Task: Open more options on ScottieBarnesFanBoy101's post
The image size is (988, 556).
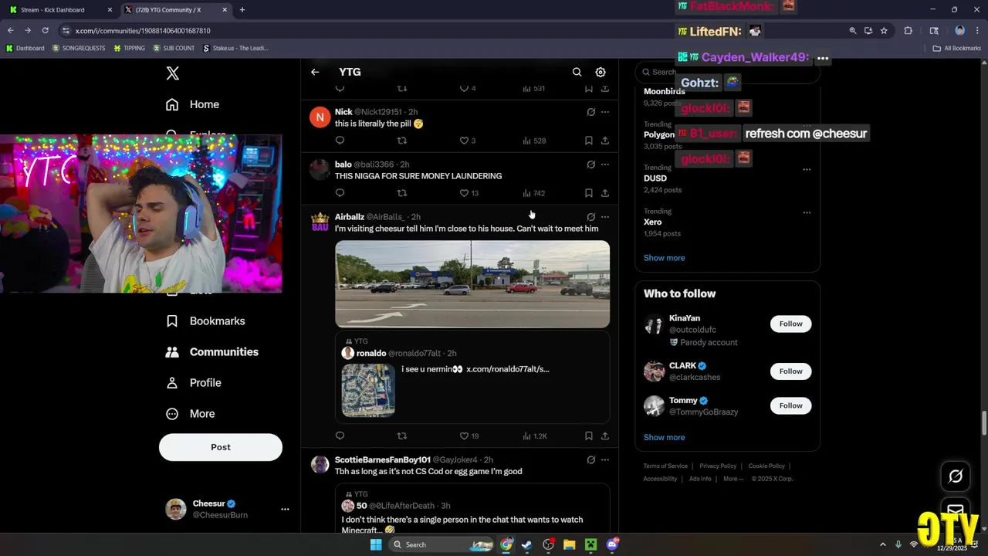Action: click(x=605, y=460)
